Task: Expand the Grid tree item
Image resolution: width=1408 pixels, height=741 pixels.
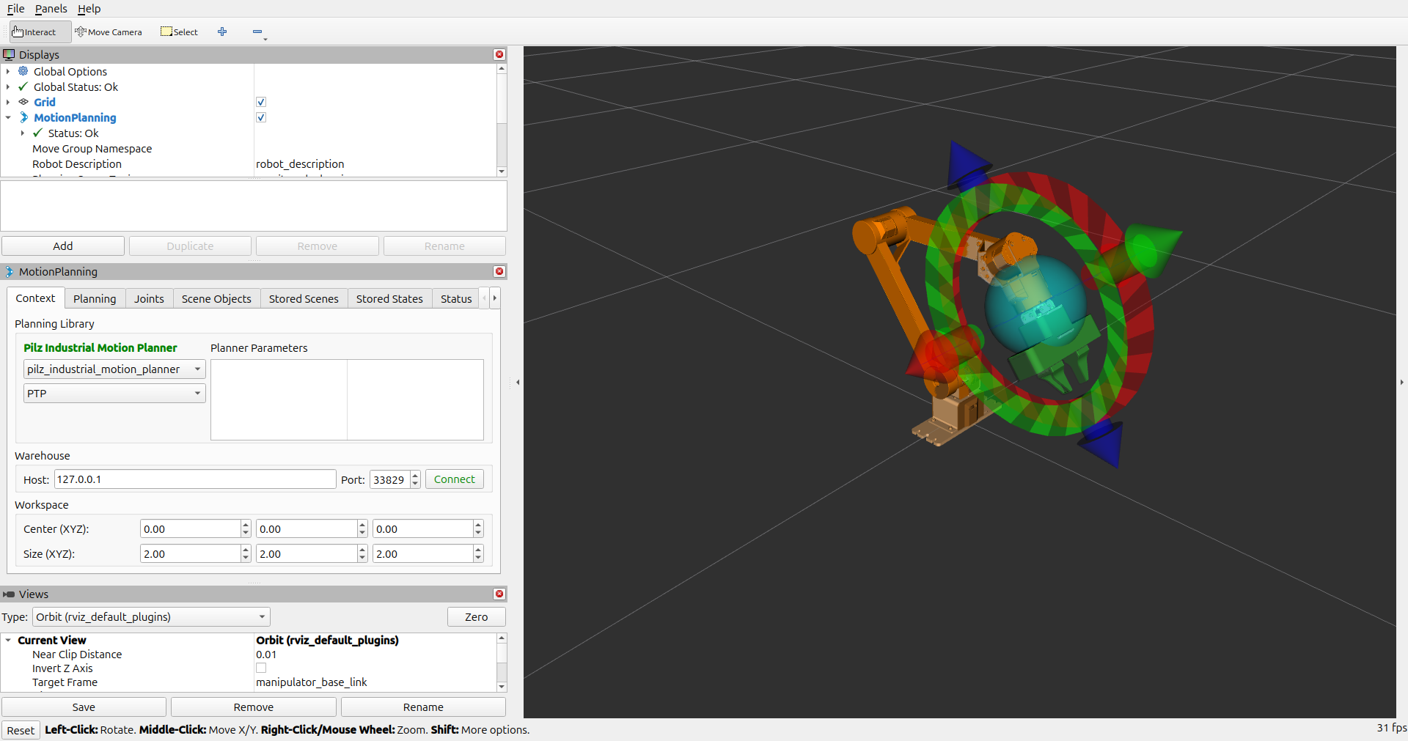Action: point(8,102)
